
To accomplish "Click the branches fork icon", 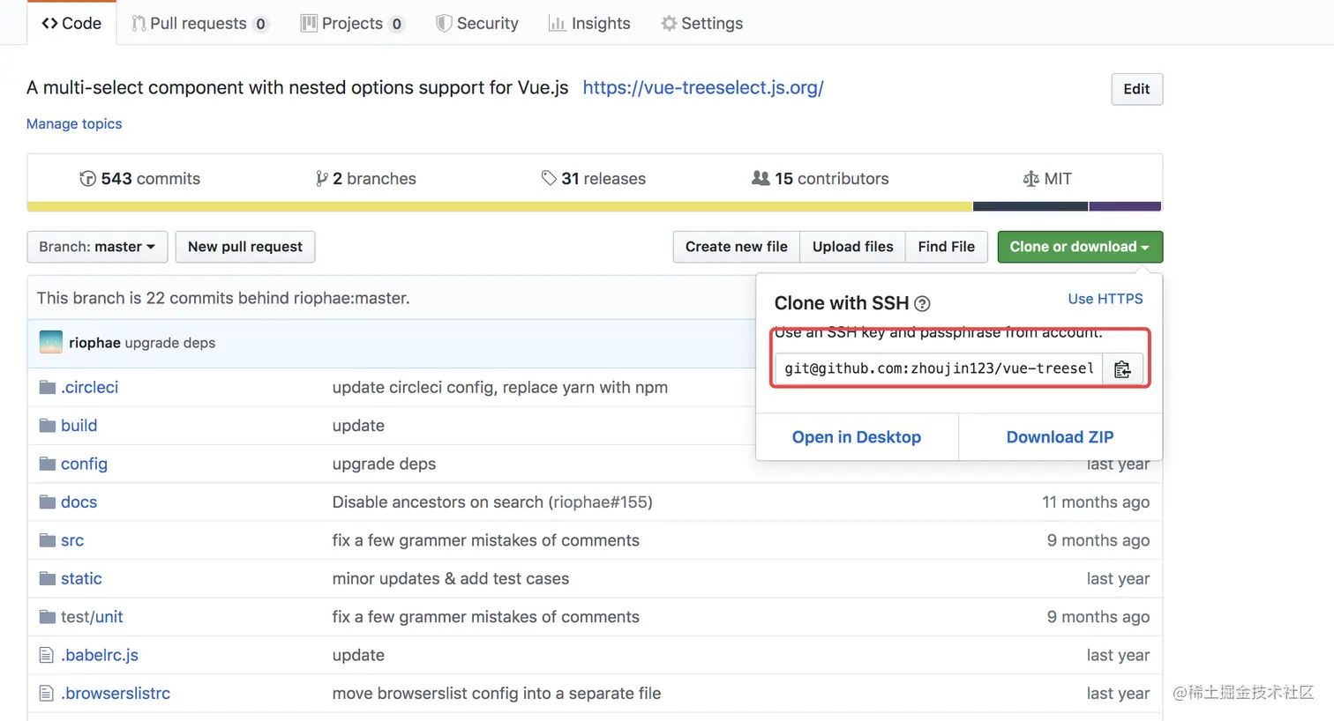I will 321,178.
